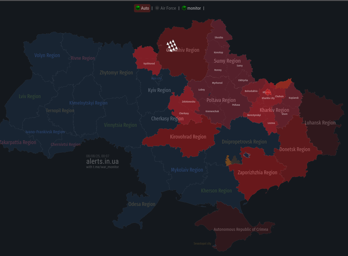Image resolution: width=348 pixels, height=256 pixels.
Task: Click the orange highlighted area in Dnipropetrovsk
Action: pos(228,161)
